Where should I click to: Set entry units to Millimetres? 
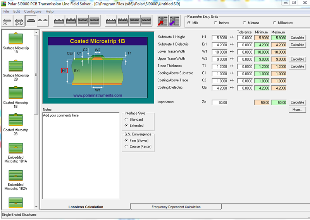(x=283, y=23)
